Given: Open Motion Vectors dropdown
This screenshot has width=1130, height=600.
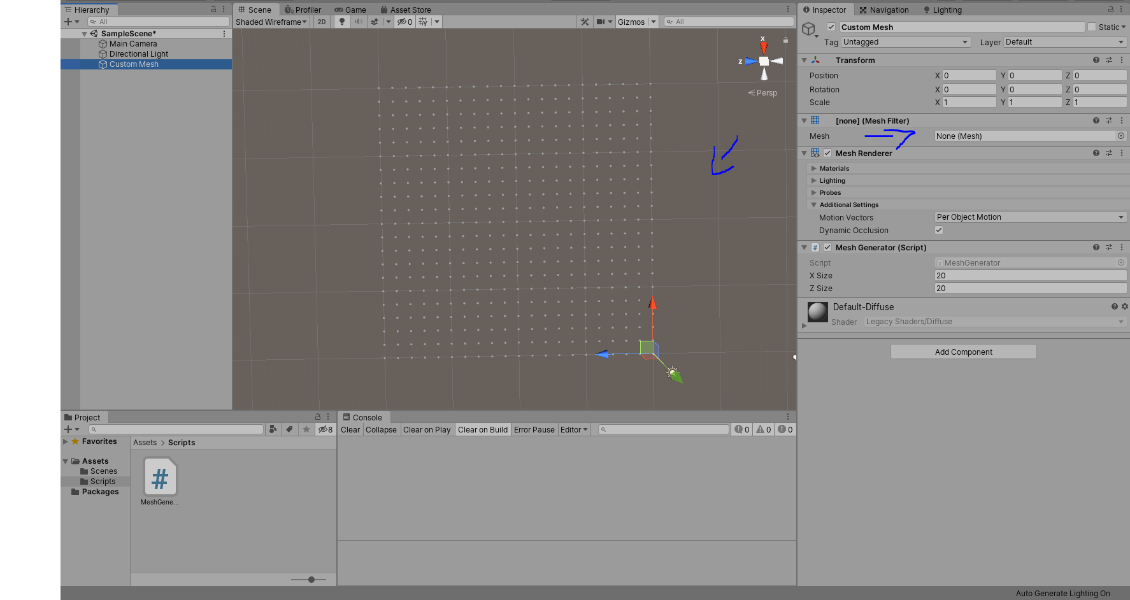Looking at the screenshot, I should click(1031, 217).
